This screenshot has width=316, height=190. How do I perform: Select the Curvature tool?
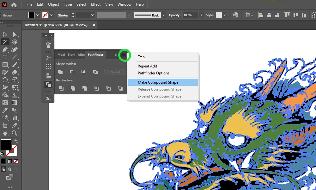15,49
